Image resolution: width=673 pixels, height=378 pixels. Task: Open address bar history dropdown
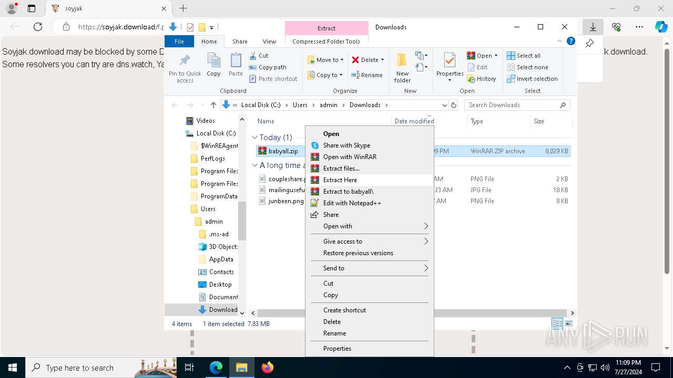tap(445, 105)
